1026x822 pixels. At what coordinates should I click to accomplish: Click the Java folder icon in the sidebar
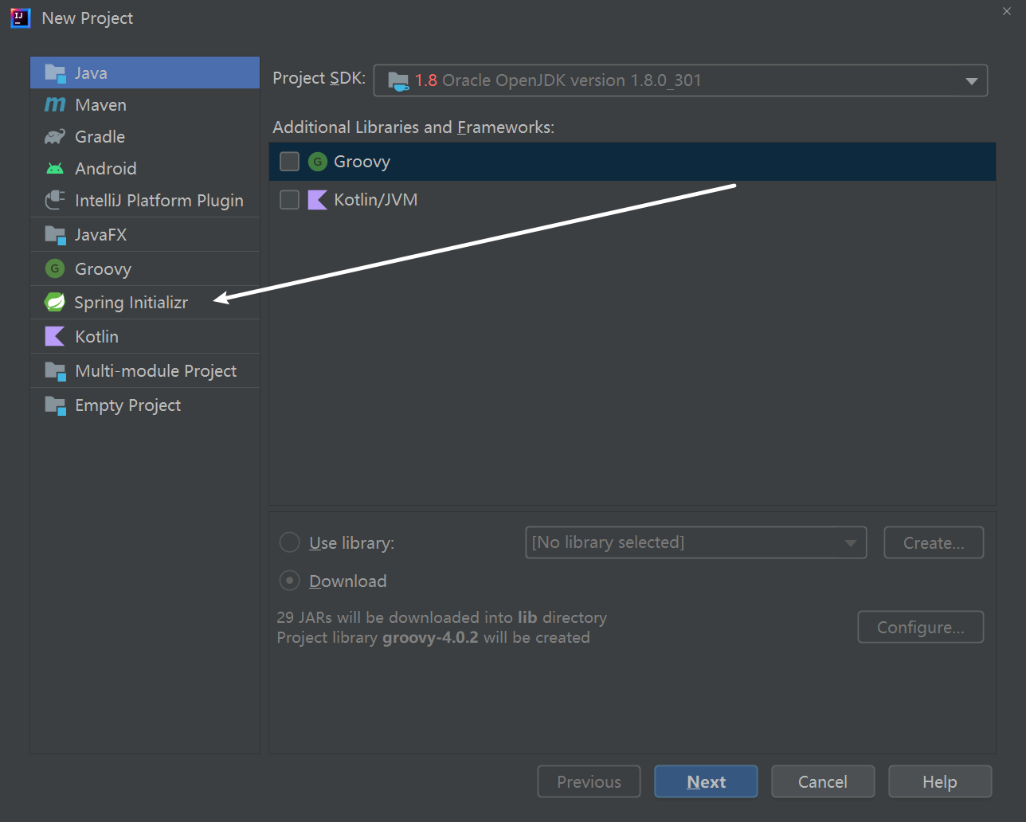tap(55, 73)
